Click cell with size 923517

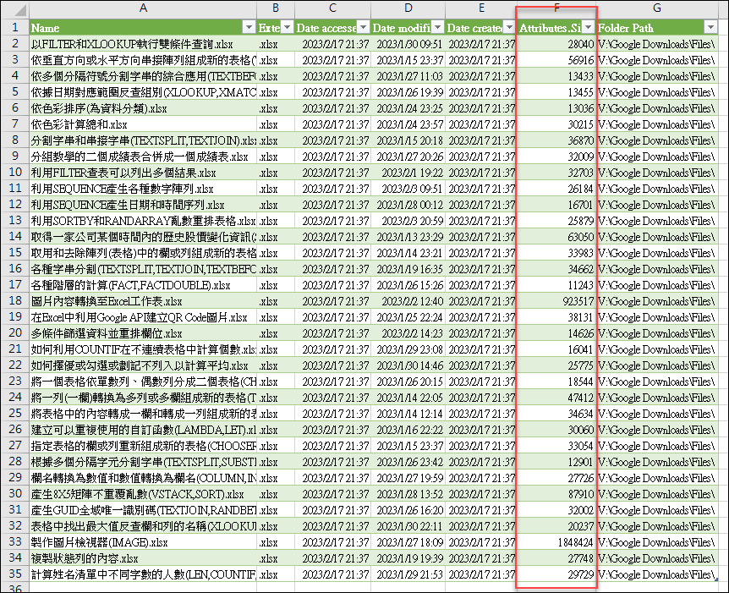pos(556,301)
